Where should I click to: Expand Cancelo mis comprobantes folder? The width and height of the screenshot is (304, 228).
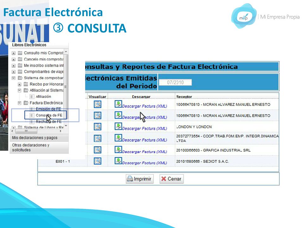click(14, 59)
